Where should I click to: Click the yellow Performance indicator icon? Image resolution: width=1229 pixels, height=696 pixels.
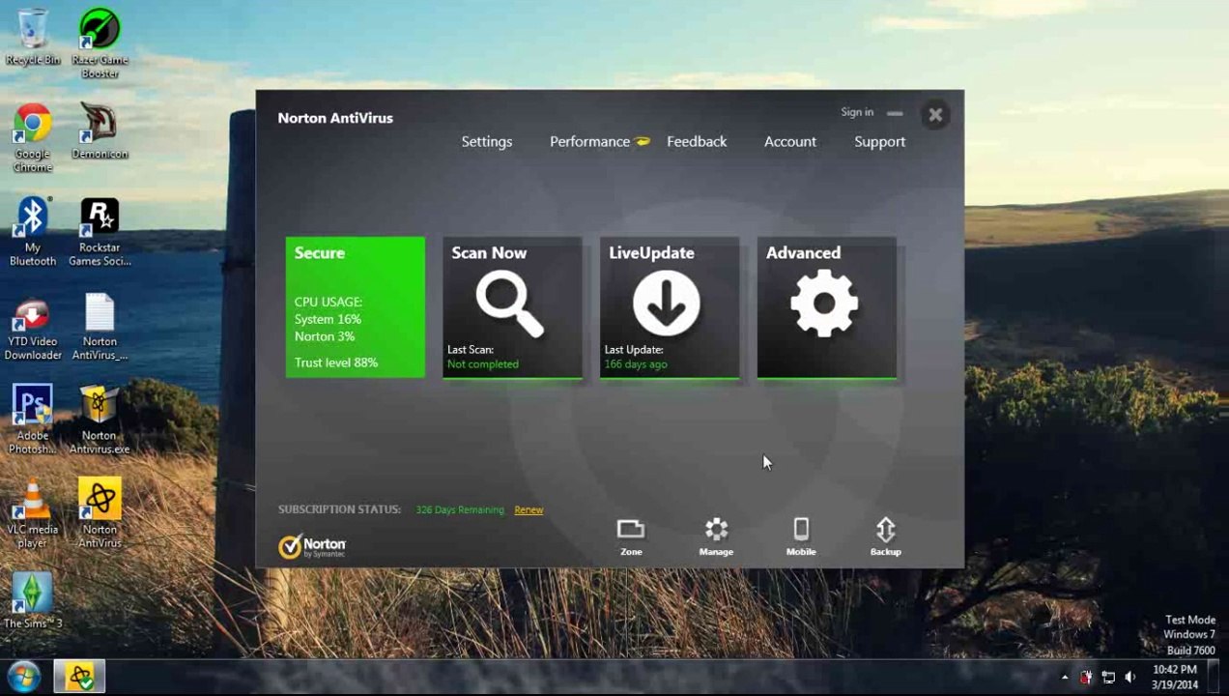pos(643,141)
